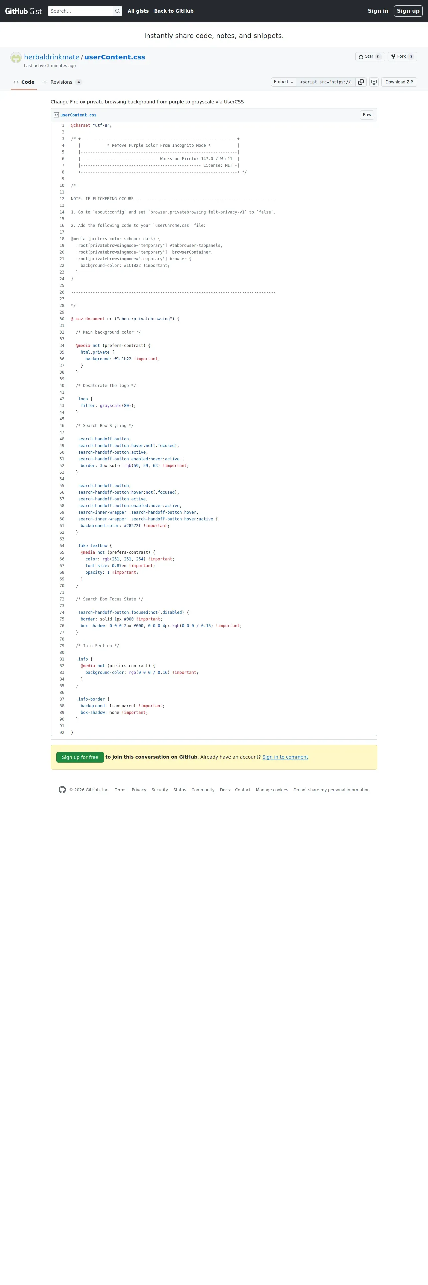Click Sign in at top
Viewport: 428px width, 1285px height.
[x=378, y=11]
